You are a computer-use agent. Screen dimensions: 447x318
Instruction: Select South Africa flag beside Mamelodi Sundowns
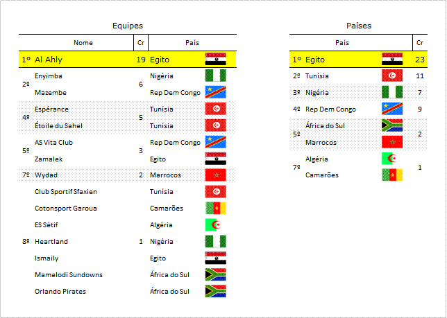(x=215, y=274)
